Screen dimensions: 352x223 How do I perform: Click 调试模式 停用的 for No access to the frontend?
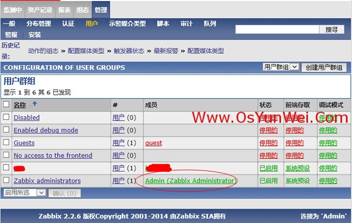[x=328, y=156]
